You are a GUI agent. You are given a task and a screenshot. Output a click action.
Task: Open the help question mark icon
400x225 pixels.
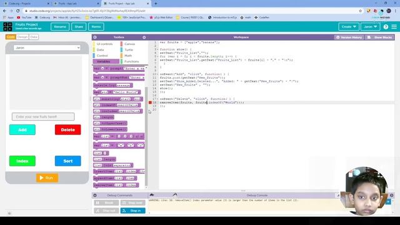386,27
